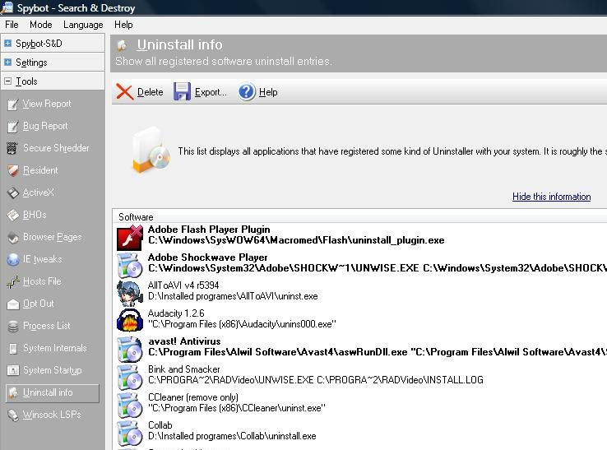Click the Help toolbar label
607x450 pixels.
pyautogui.click(x=268, y=92)
